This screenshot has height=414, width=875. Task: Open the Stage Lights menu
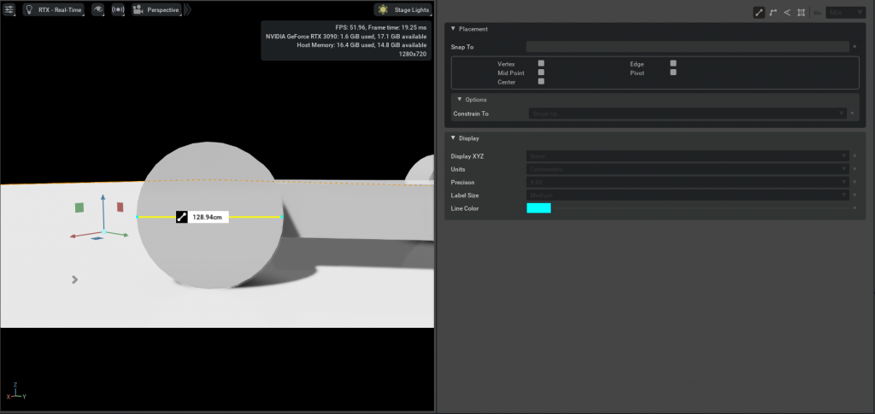[x=403, y=9]
